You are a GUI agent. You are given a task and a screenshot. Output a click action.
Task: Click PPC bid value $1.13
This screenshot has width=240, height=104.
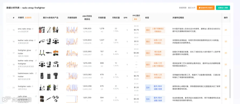(136, 41)
